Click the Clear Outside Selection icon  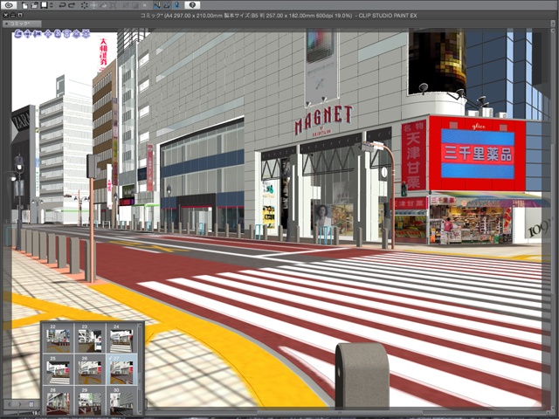pos(94,5)
